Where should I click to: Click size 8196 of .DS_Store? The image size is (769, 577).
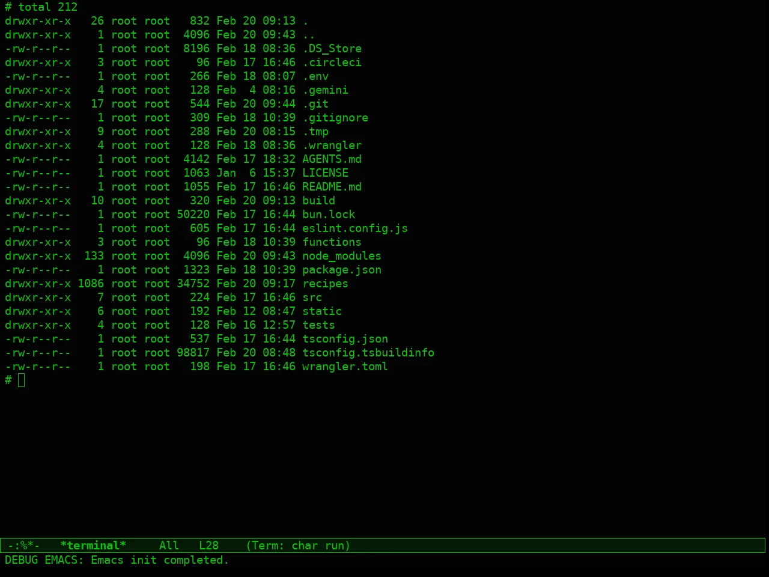pos(196,49)
